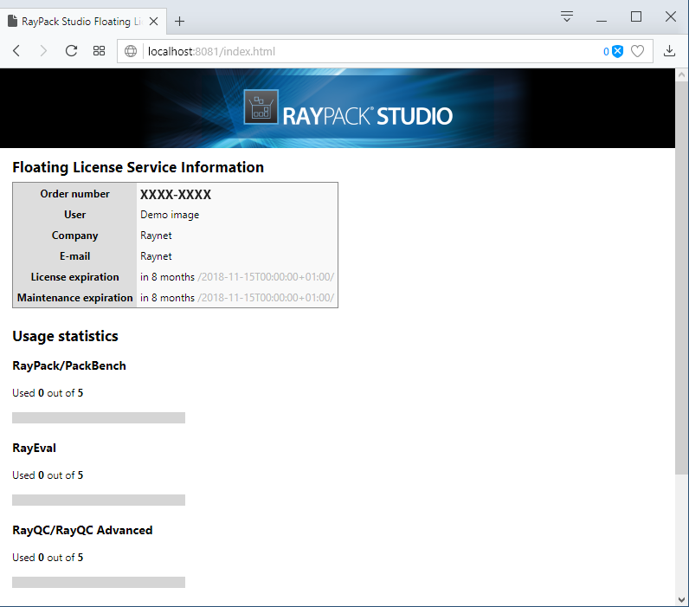
Task: Bookmark page with the heart icon
Action: pos(637,51)
